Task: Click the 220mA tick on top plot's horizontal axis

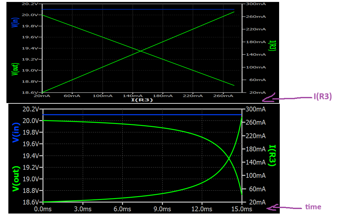Action: coord(193,96)
